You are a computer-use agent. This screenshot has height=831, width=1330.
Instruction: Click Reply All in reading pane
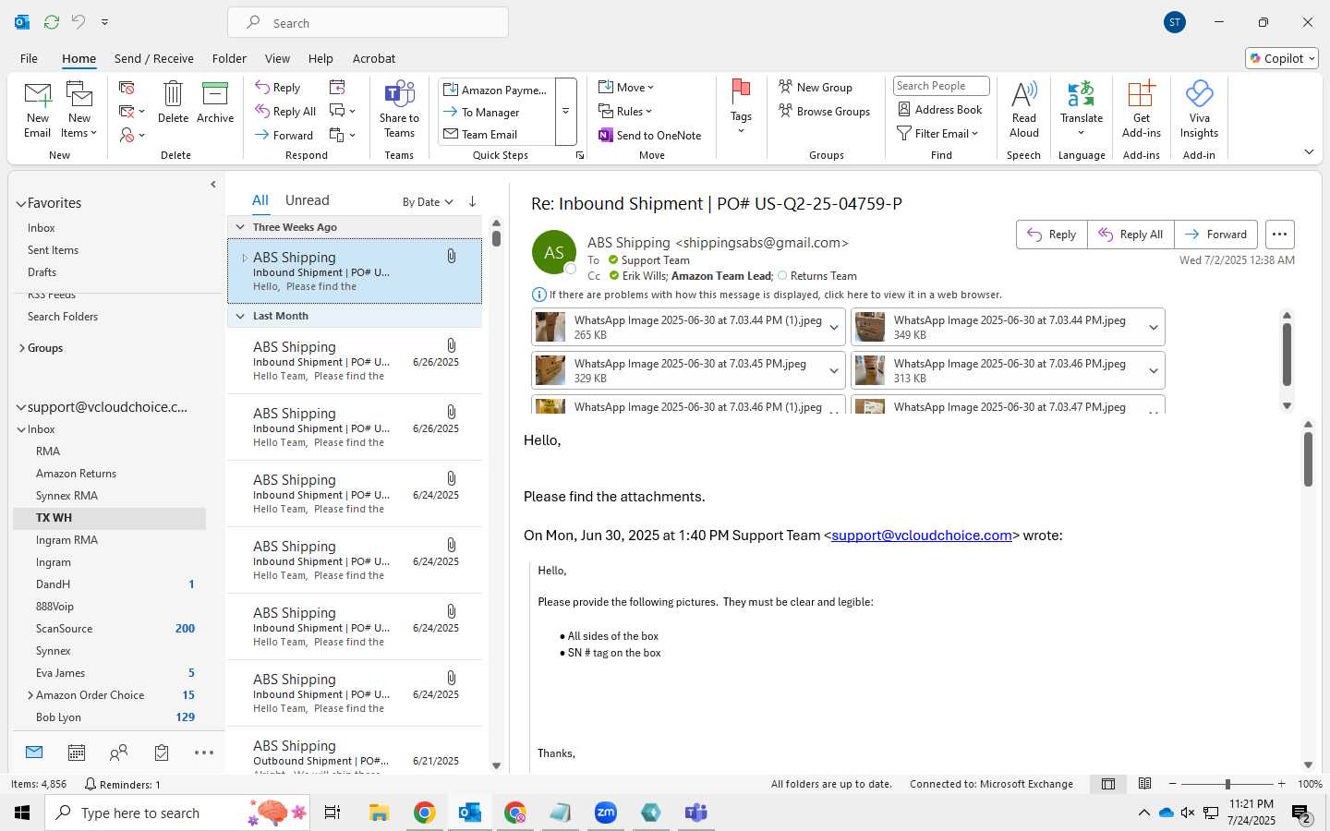(1130, 235)
